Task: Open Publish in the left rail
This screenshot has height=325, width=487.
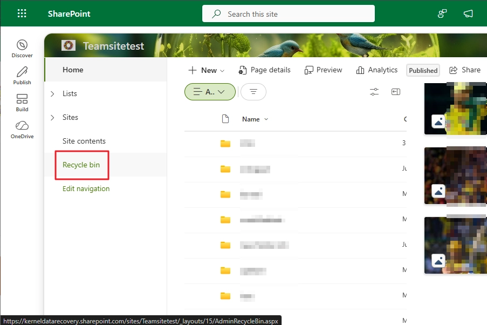Action: (22, 76)
